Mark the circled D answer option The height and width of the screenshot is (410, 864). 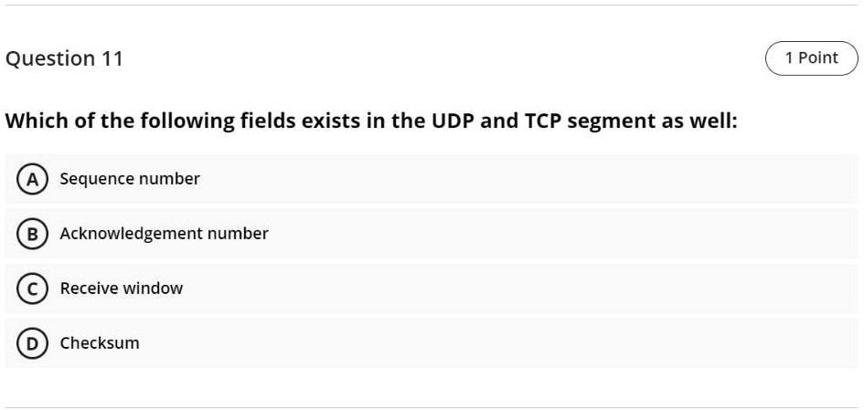33,343
